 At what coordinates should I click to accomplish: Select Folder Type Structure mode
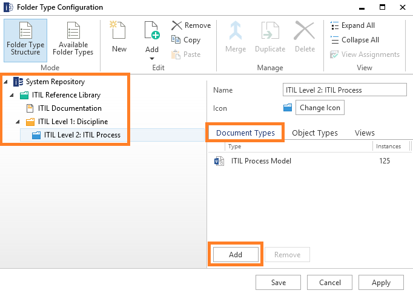point(25,41)
